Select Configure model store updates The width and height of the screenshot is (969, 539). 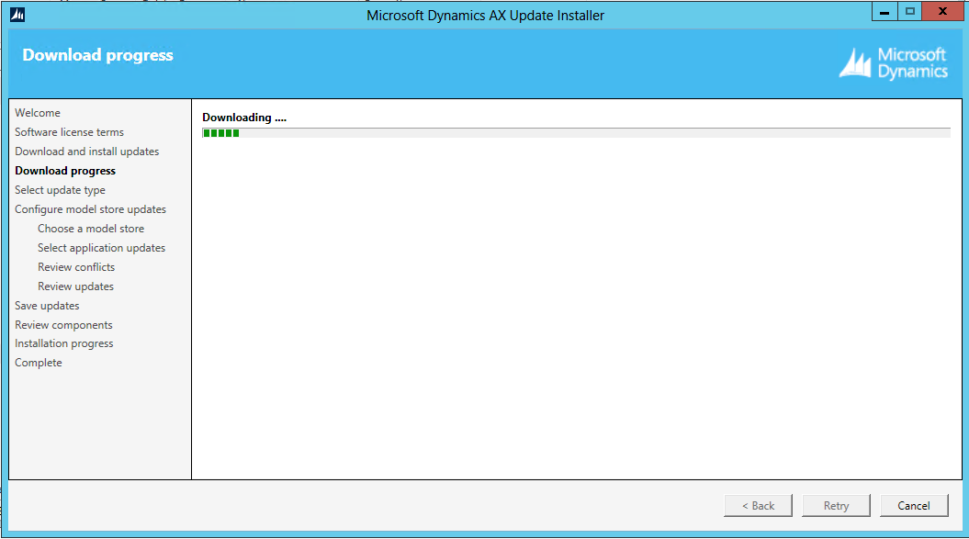pyautogui.click(x=90, y=208)
